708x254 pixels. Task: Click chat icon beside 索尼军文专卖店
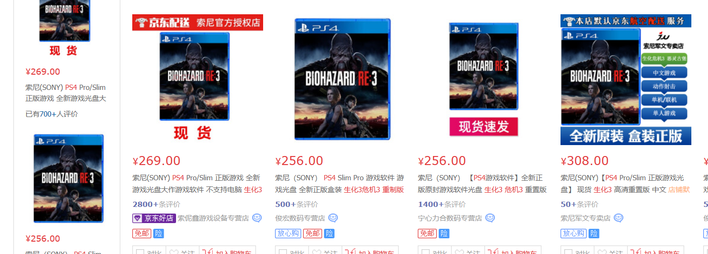click(619, 218)
